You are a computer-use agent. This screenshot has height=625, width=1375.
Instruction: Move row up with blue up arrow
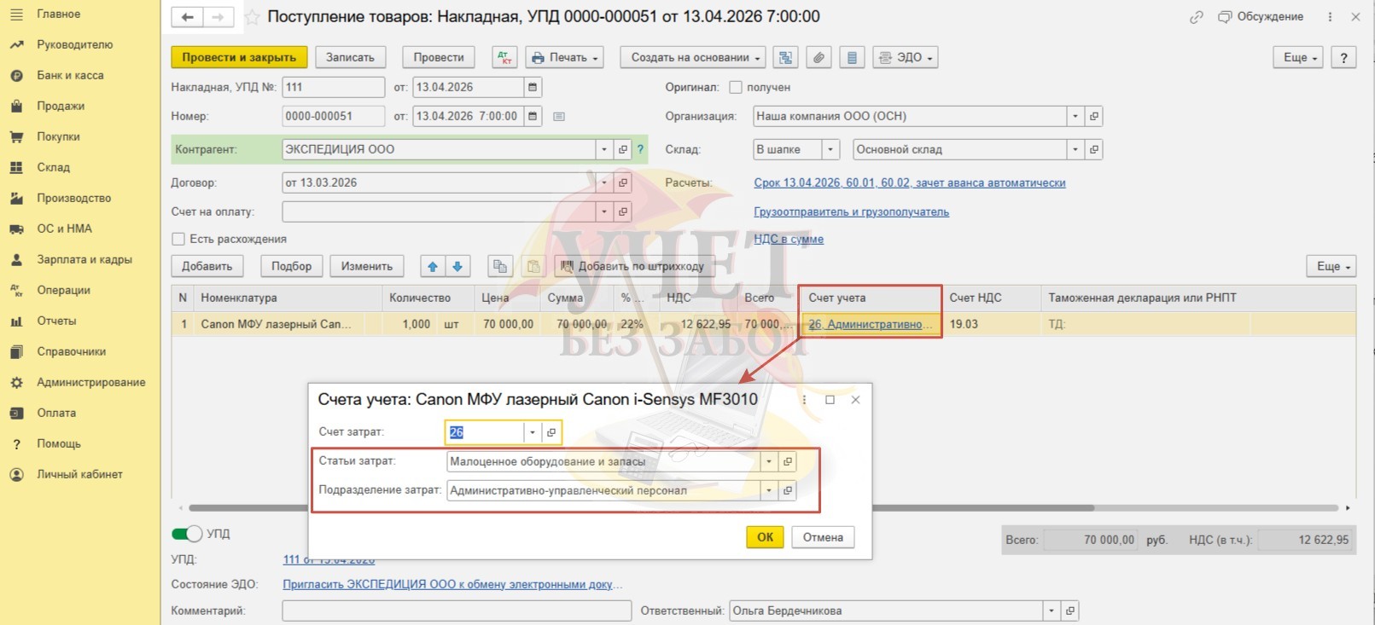(x=433, y=267)
